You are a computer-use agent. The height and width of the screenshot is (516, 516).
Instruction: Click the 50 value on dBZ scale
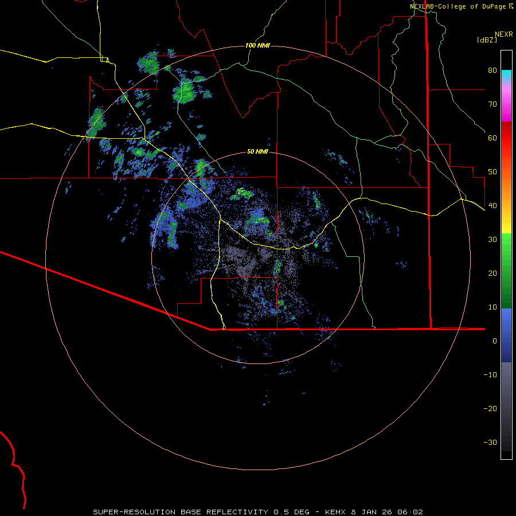(x=492, y=172)
